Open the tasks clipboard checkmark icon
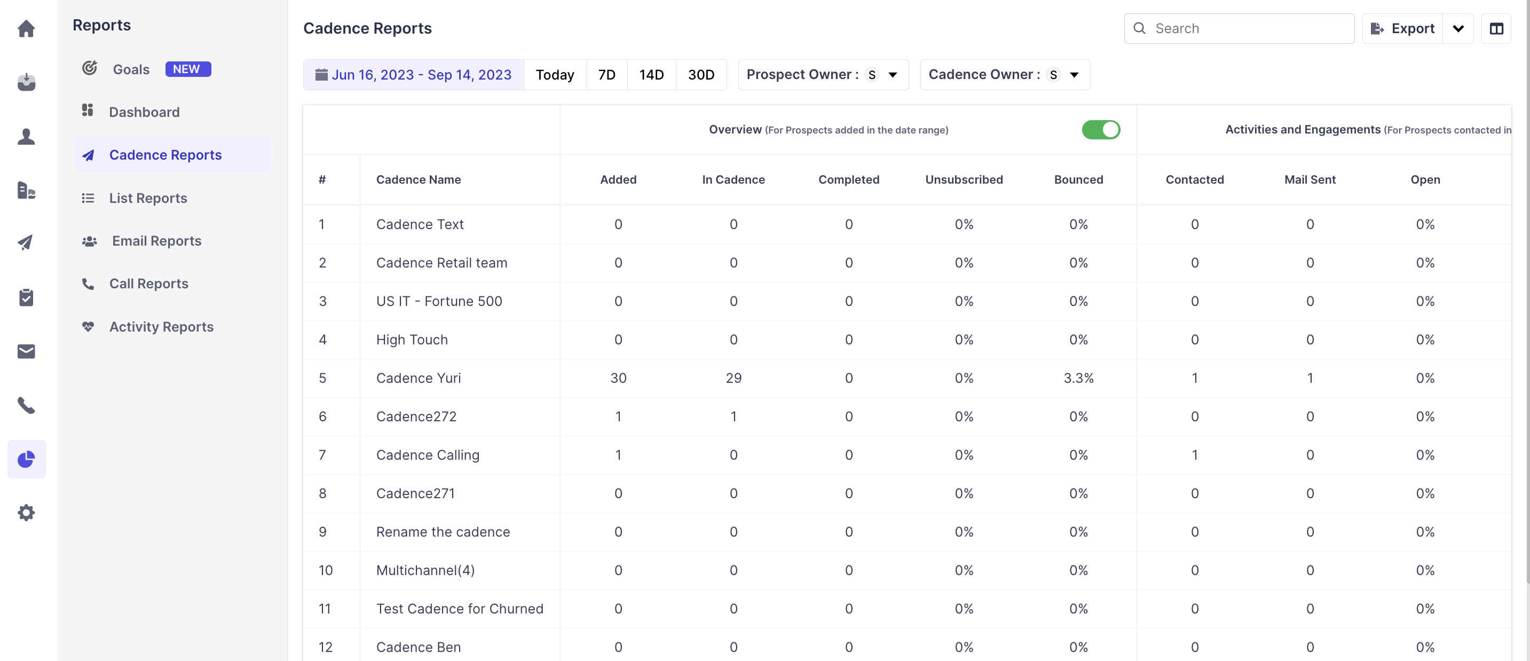 pyautogui.click(x=26, y=297)
